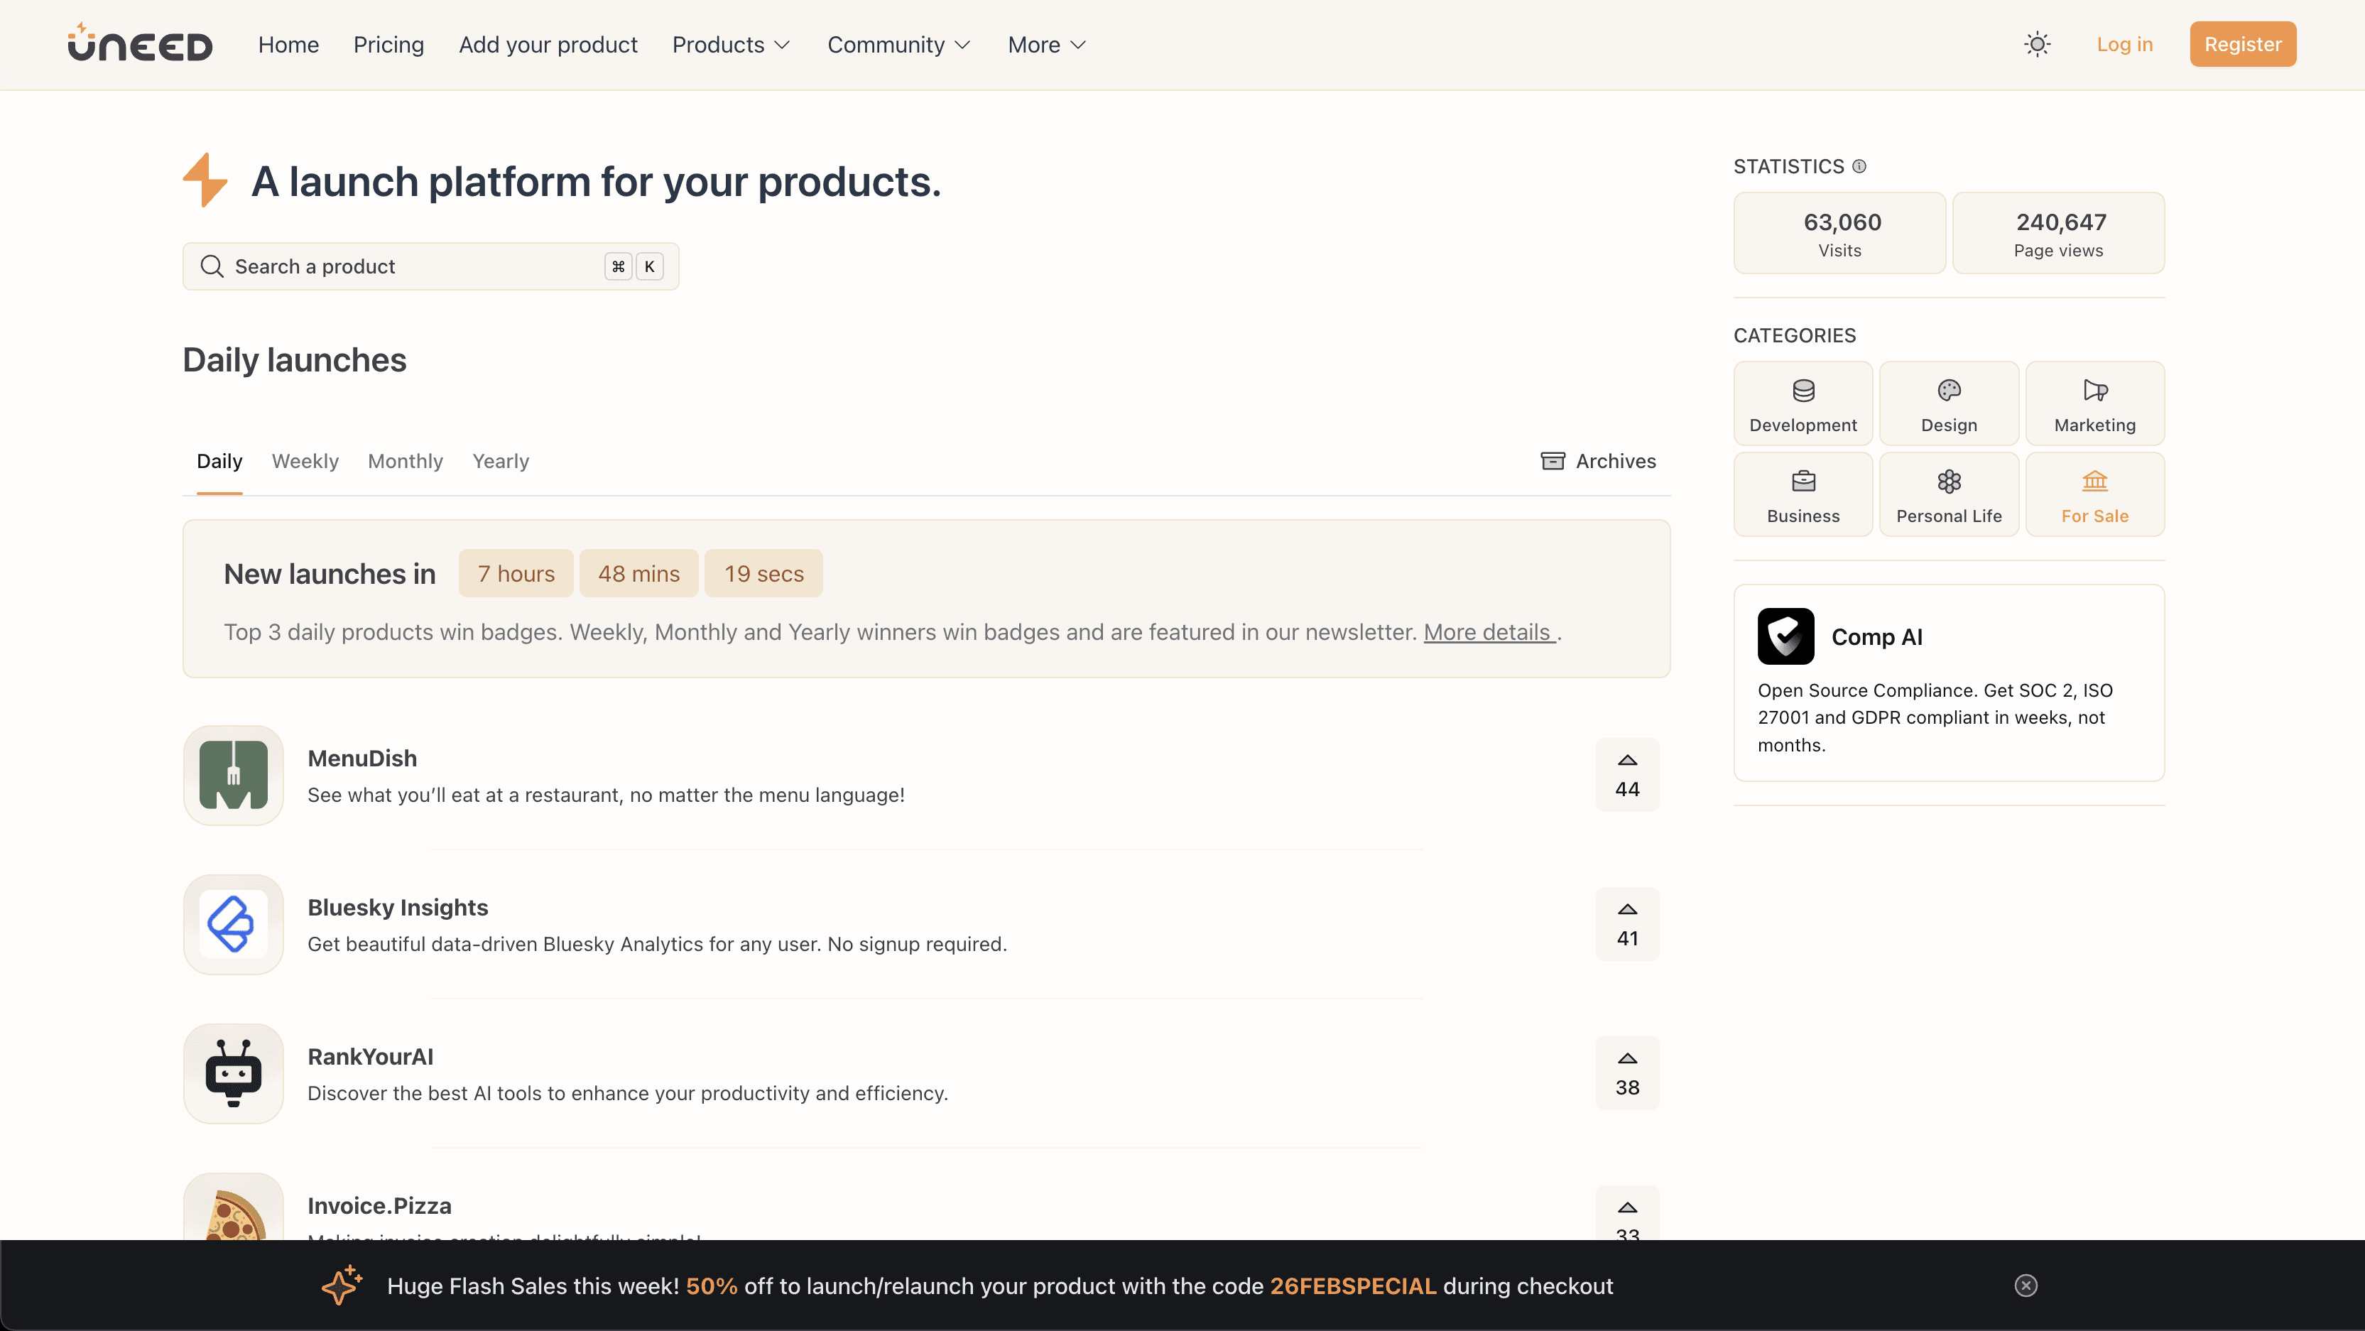Open the Business category

(x=1803, y=494)
